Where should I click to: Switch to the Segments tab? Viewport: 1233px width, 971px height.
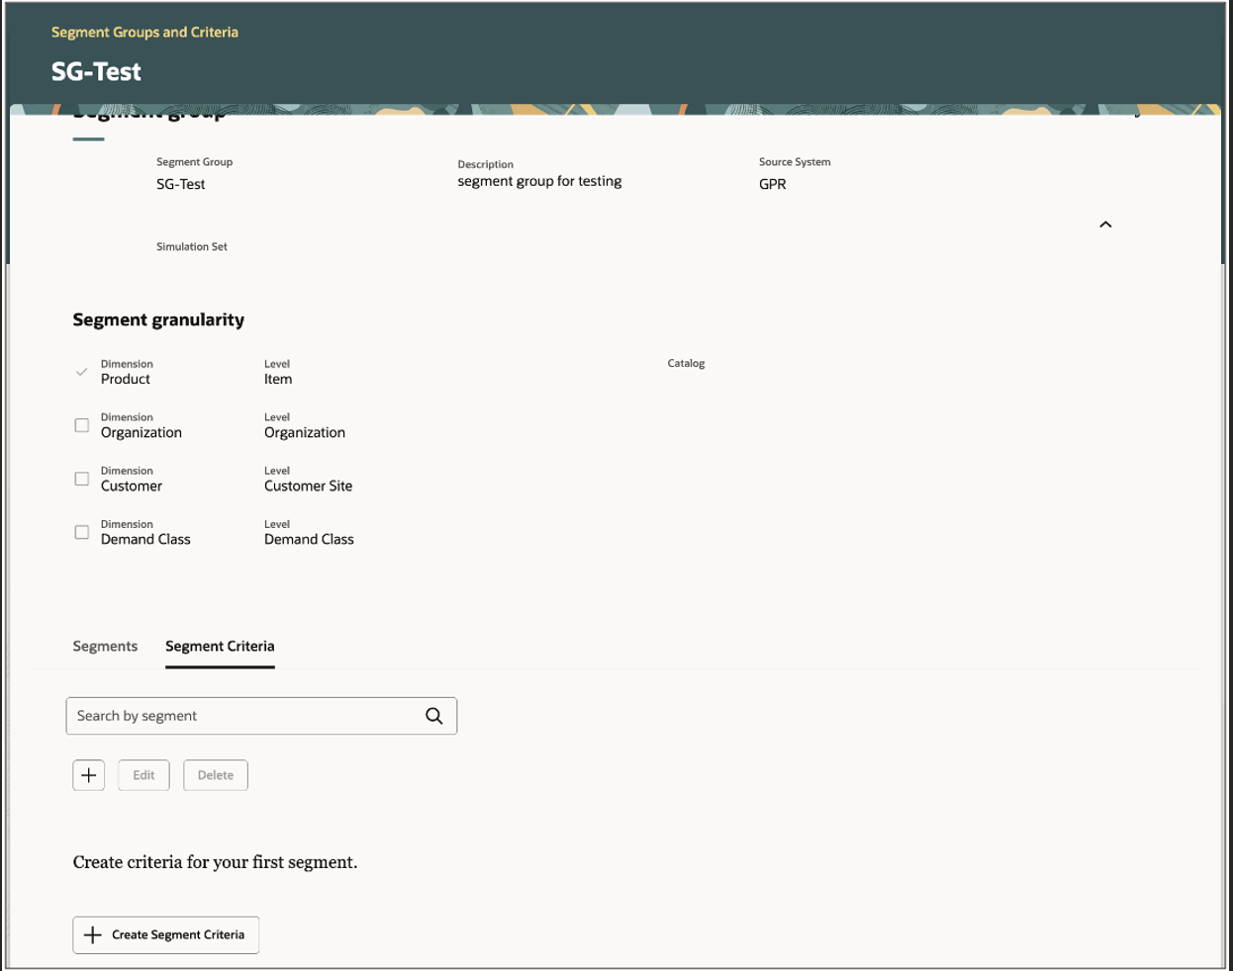105,646
